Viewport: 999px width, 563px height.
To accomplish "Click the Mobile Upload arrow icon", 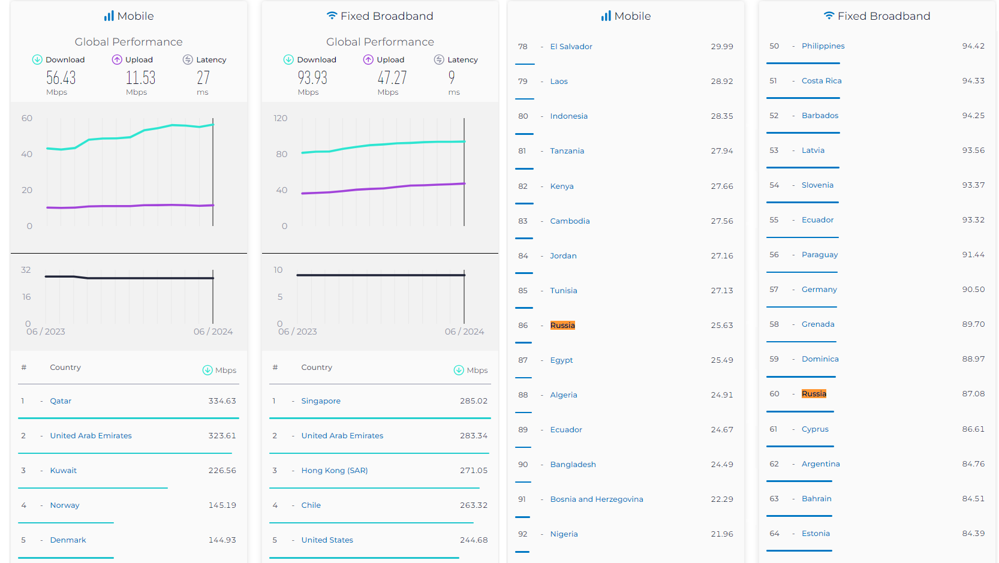I will [x=117, y=59].
